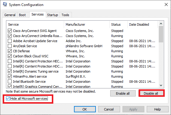Open the Boot tab
The height and width of the screenshot is (115, 171).
(x=22, y=15)
